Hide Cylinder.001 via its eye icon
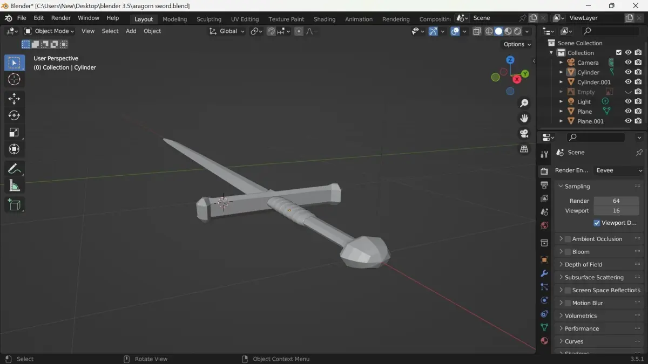The height and width of the screenshot is (364, 648). (x=628, y=82)
